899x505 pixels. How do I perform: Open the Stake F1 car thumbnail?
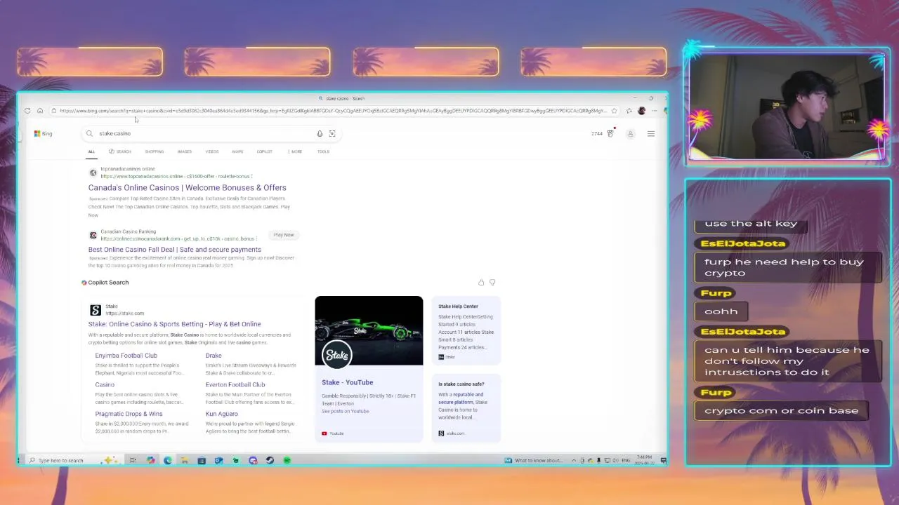click(369, 331)
